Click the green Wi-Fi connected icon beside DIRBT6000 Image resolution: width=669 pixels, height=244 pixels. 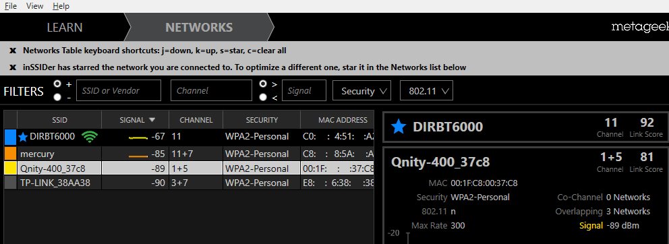point(90,137)
